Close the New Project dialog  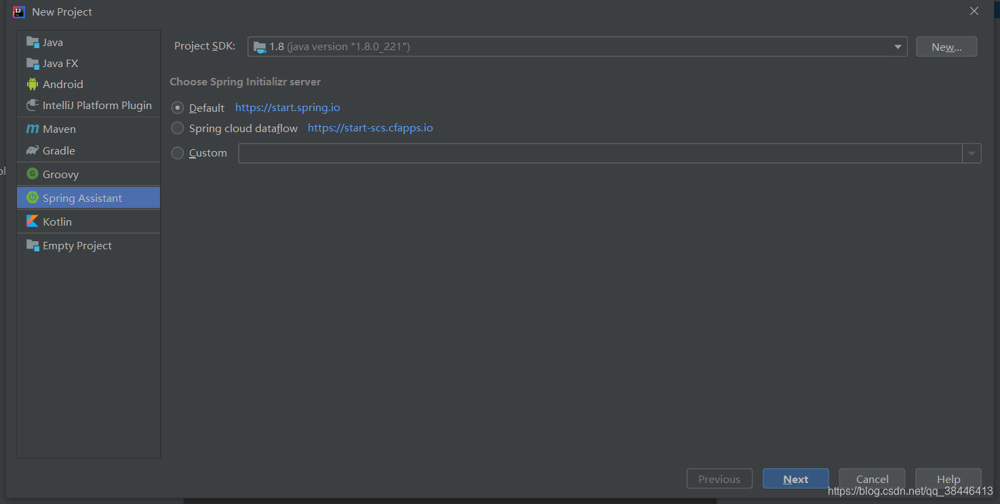click(974, 12)
